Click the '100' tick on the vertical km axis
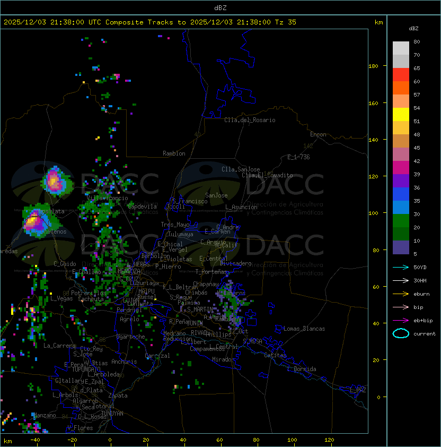The height and width of the screenshot is (447, 441). click(x=373, y=213)
